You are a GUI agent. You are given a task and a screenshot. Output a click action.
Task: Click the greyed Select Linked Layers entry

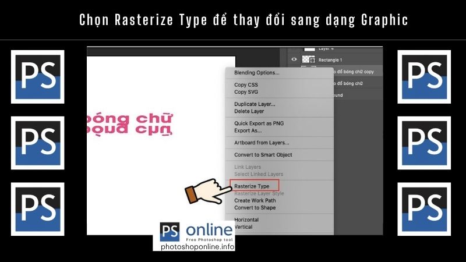pyautogui.click(x=259, y=174)
